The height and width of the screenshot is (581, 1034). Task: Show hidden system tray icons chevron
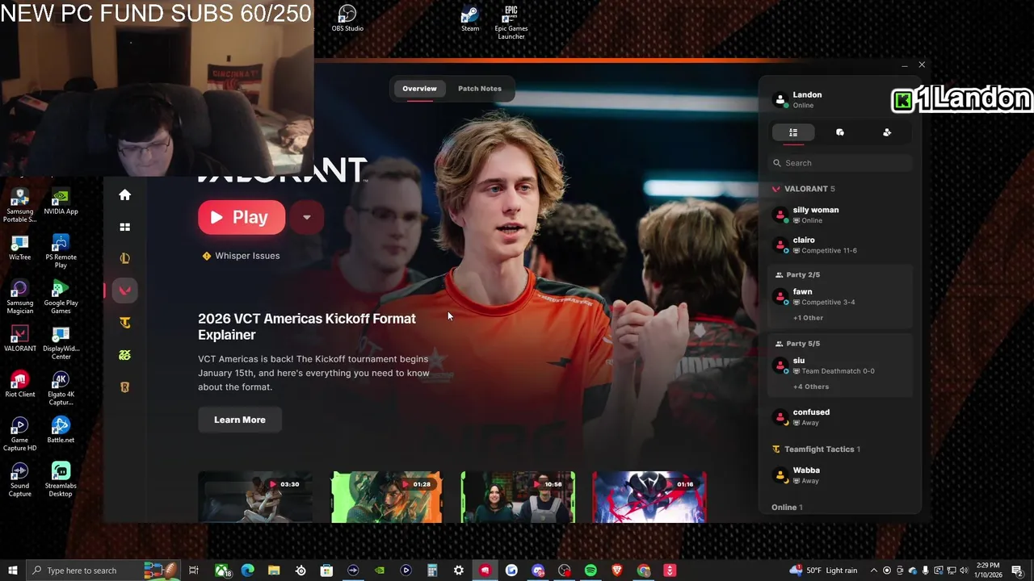(x=874, y=571)
